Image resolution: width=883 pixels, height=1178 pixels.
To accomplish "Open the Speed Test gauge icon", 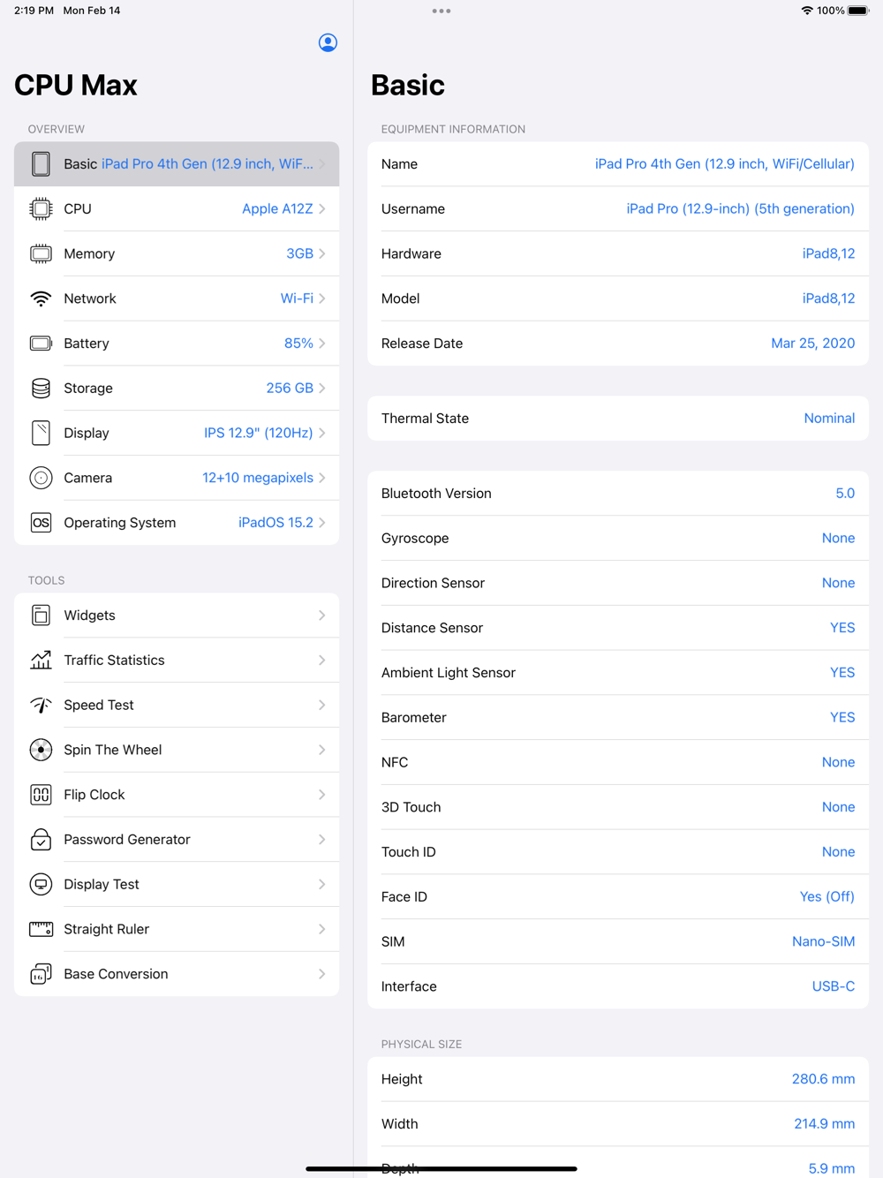I will click(41, 705).
